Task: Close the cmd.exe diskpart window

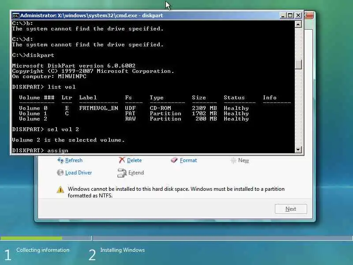Action: (298, 15)
